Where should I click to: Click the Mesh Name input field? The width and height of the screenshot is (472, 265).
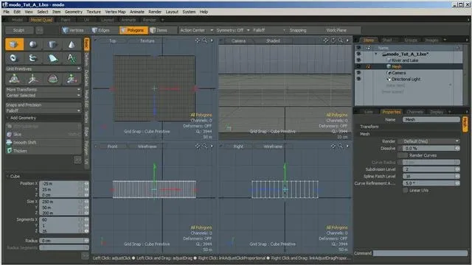431,119
